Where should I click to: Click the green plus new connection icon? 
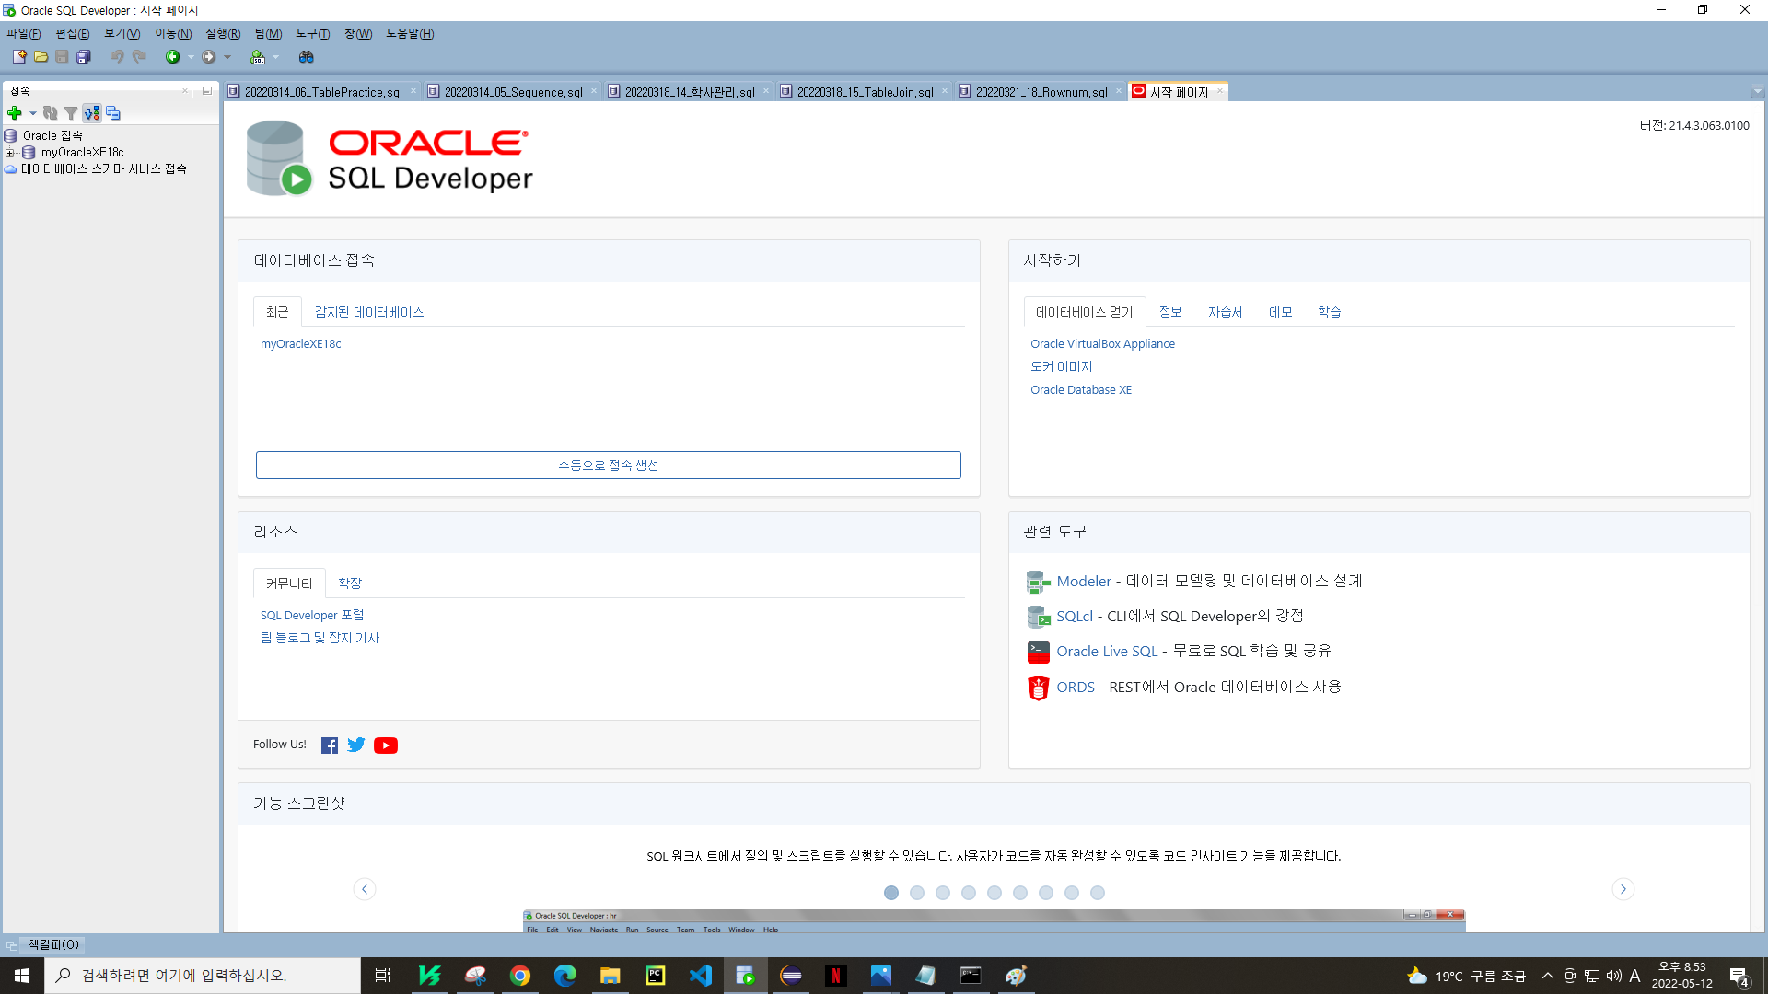(15, 113)
